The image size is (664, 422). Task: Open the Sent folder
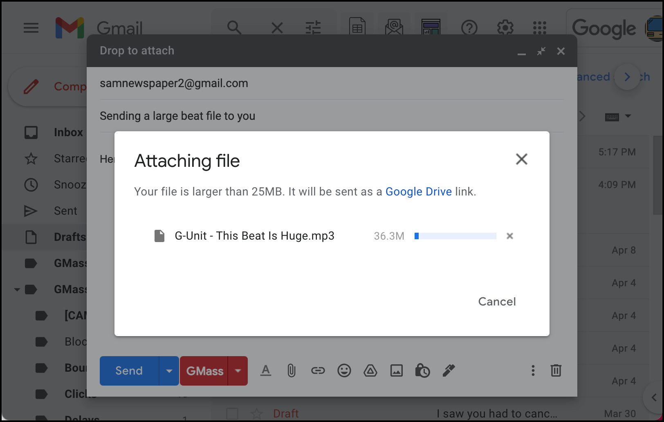click(65, 211)
